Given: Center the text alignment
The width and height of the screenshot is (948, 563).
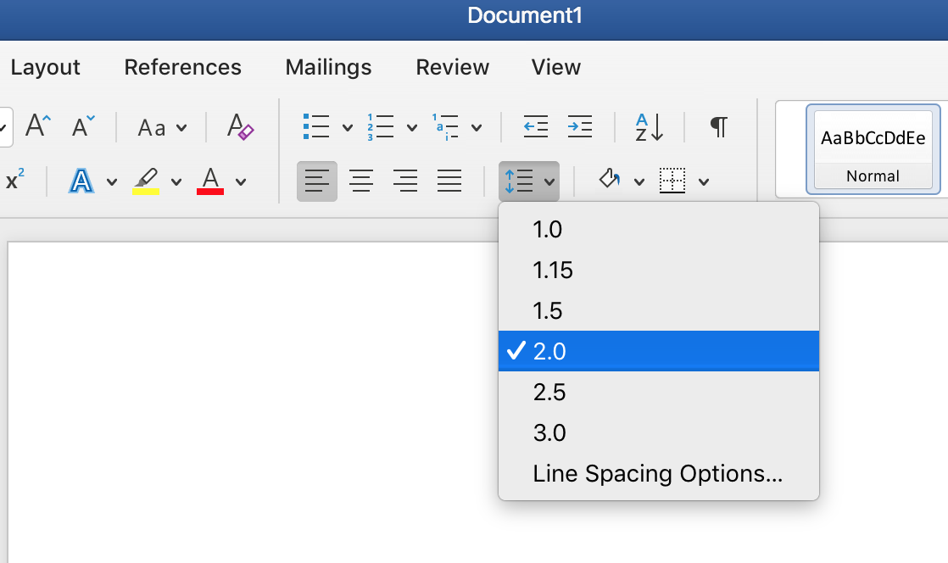Looking at the screenshot, I should pos(361,181).
